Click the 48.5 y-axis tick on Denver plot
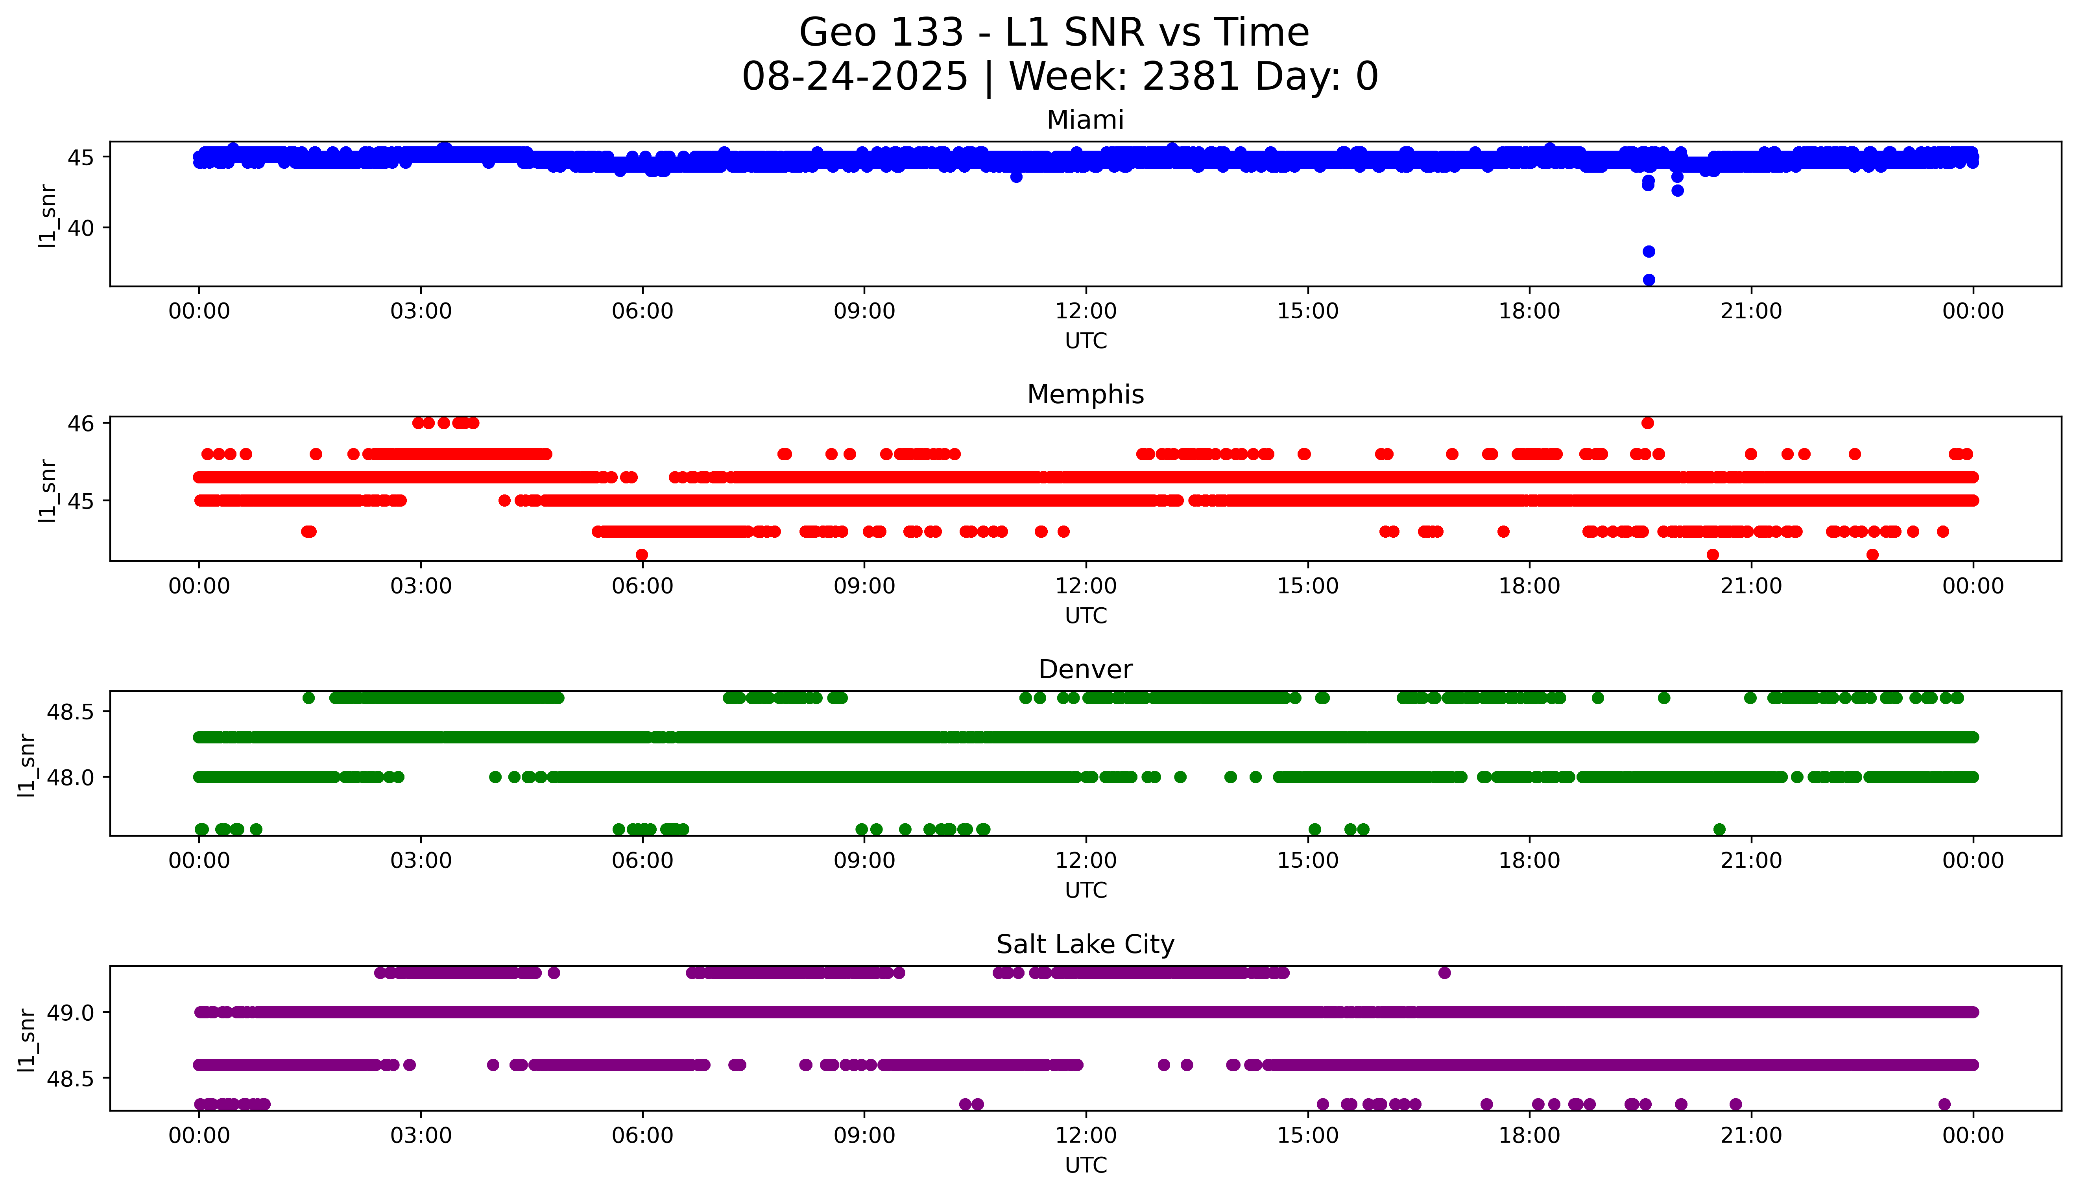 point(70,713)
